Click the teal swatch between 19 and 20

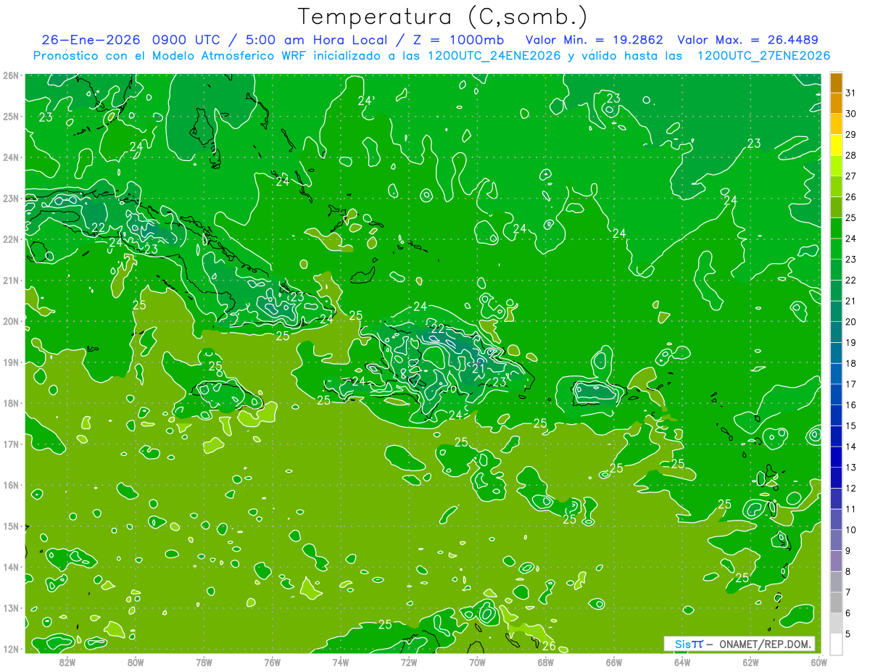click(x=836, y=332)
